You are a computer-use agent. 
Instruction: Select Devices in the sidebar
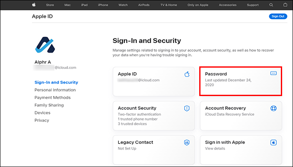tap(42, 112)
